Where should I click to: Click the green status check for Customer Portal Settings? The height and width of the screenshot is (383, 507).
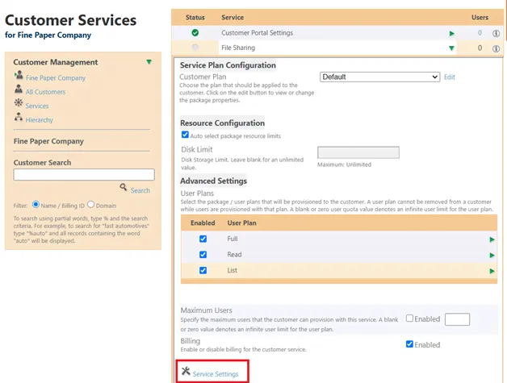pyautogui.click(x=195, y=33)
